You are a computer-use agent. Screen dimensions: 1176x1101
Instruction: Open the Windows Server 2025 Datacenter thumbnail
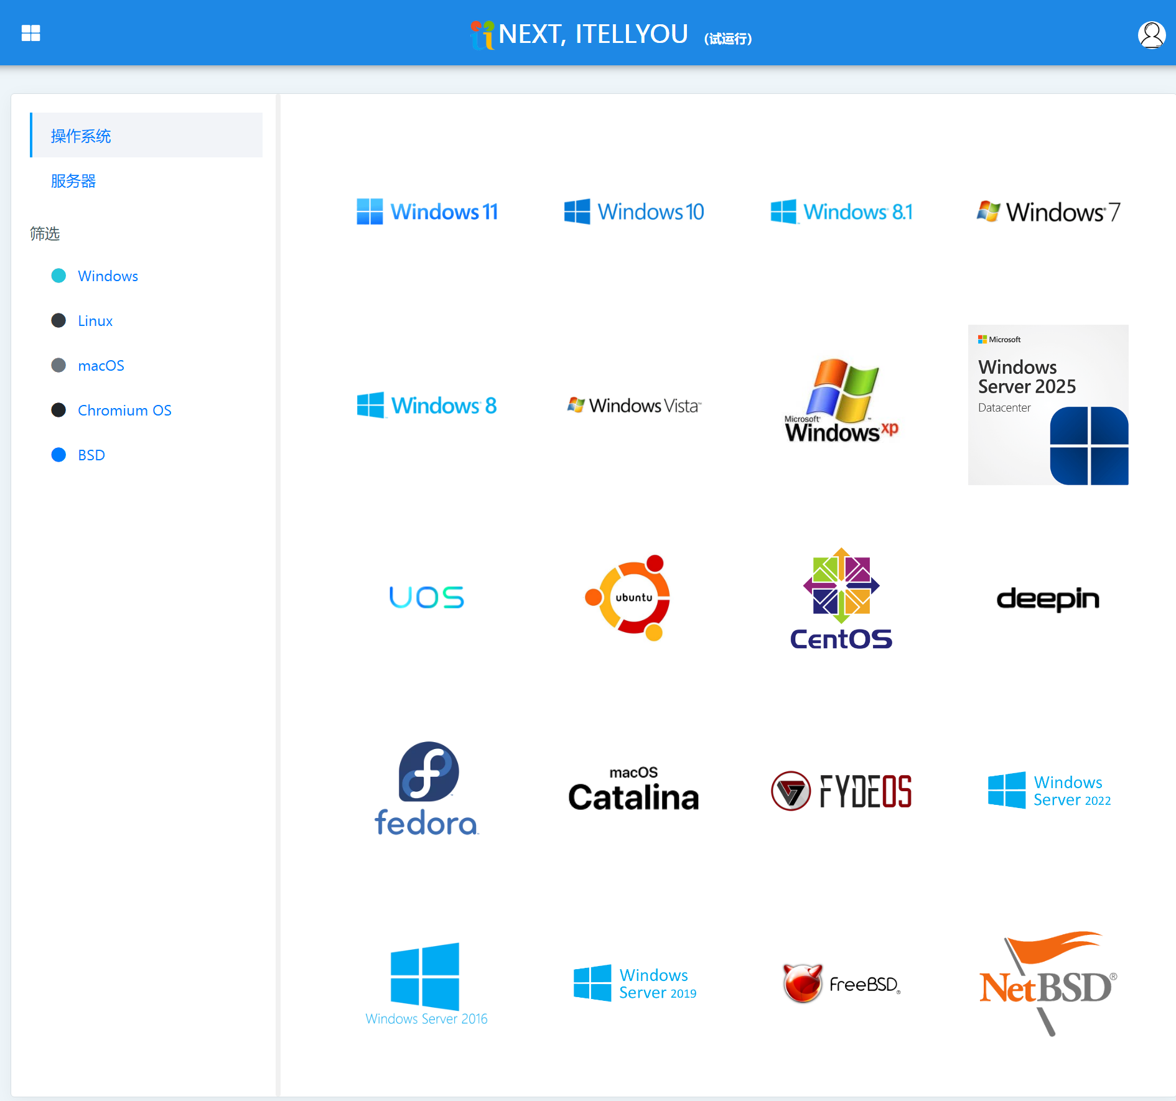(1048, 405)
